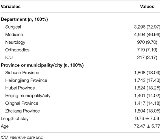Click the Surgical row label
Viewport: 161px width, 140px height.
pos(13,27)
